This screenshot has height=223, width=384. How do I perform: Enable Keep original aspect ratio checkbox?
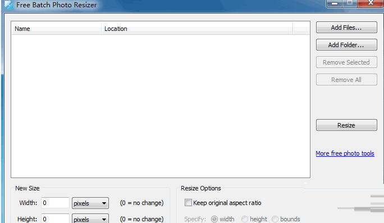[188, 203]
